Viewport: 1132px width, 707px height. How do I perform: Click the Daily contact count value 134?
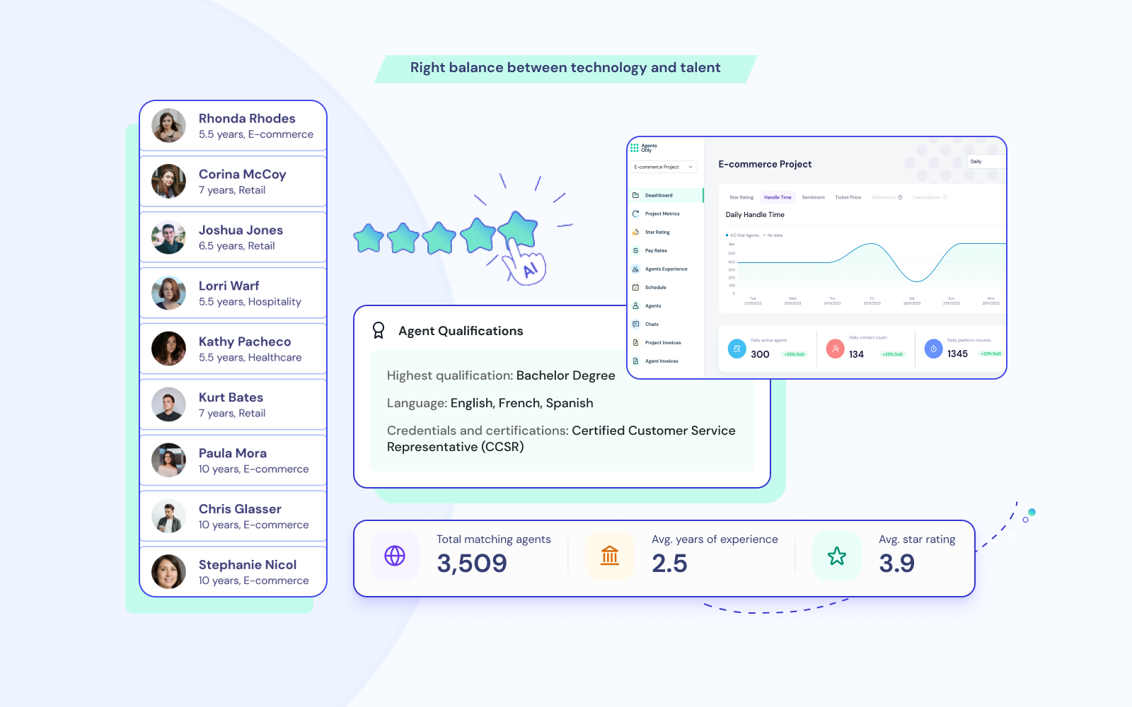[x=856, y=354]
